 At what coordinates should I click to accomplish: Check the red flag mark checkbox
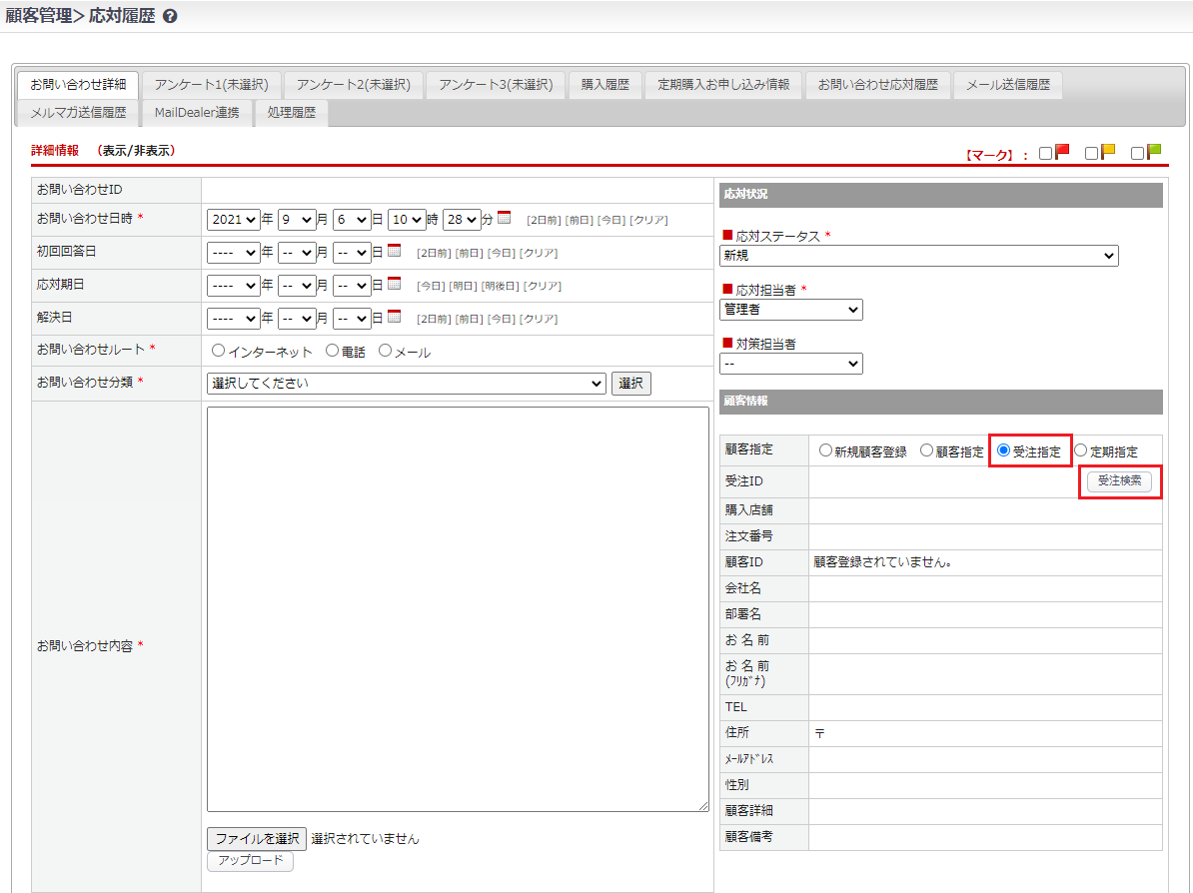coord(1045,153)
